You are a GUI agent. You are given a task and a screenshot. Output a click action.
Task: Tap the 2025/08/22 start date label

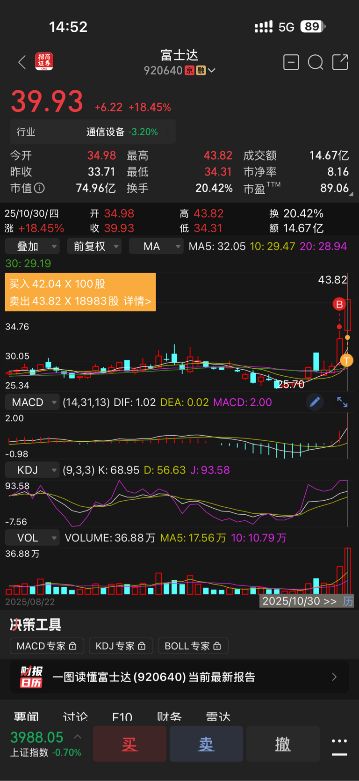coord(30,602)
